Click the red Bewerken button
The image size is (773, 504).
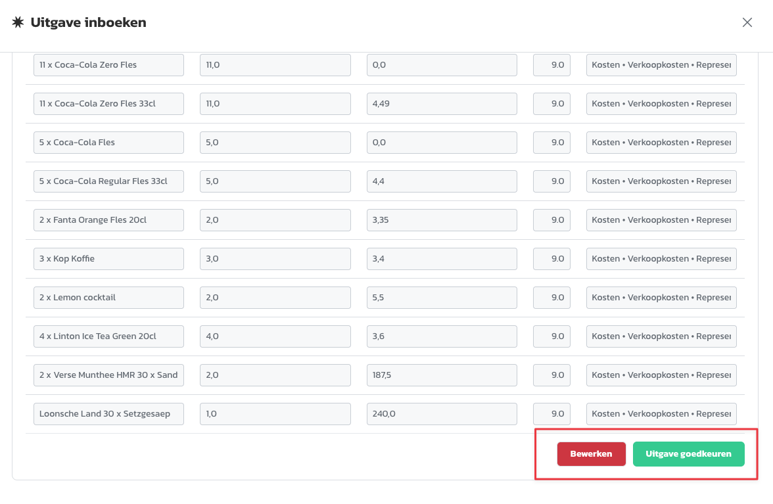(591, 454)
